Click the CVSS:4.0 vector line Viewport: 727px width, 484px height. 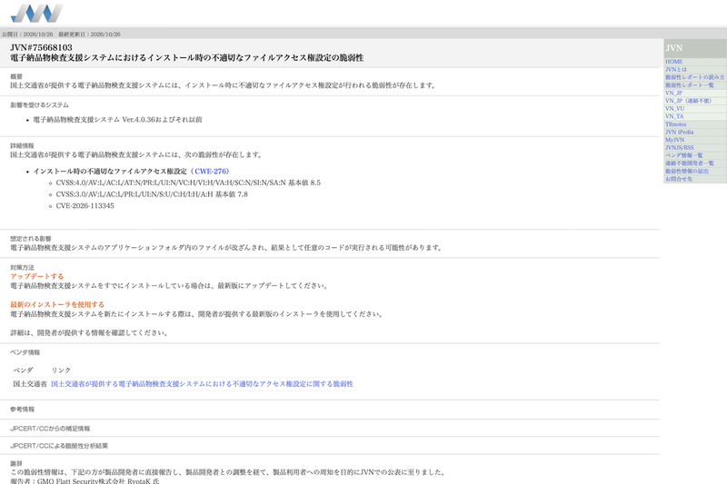(188, 183)
